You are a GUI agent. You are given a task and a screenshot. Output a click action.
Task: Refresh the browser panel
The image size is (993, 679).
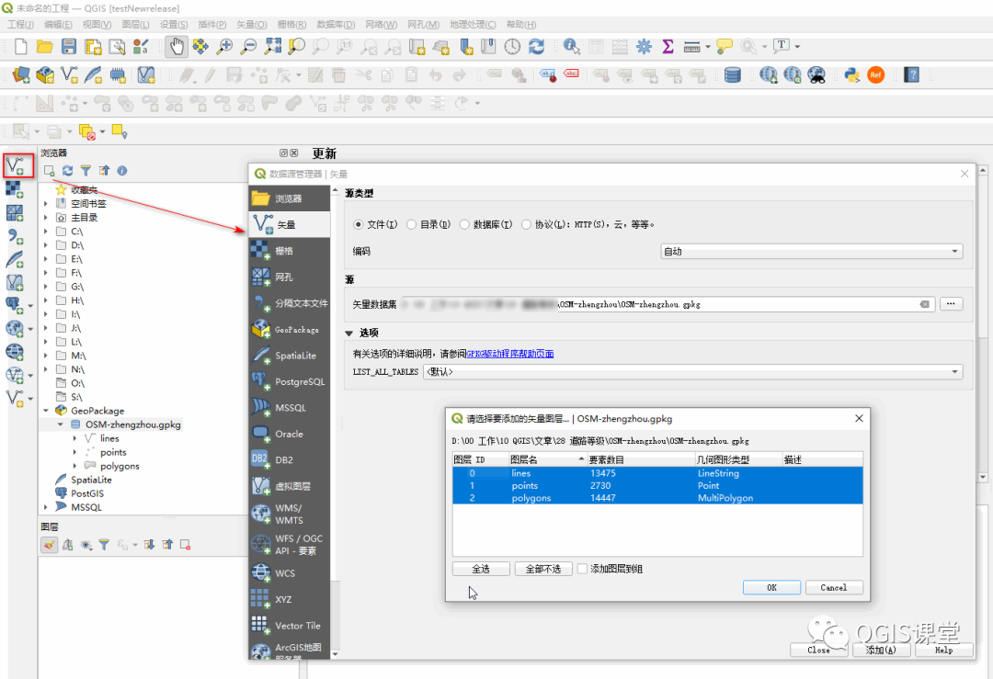67,171
